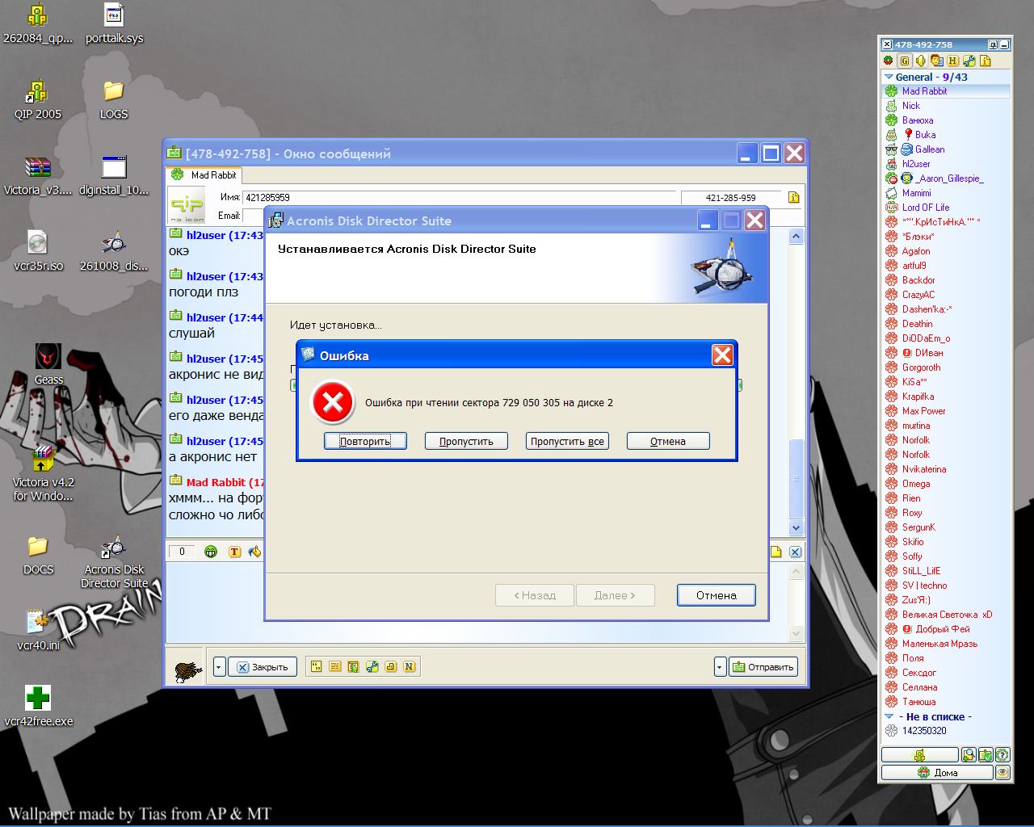
Task: Click the yellow note icon in chat input bar
Action: [775, 552]
